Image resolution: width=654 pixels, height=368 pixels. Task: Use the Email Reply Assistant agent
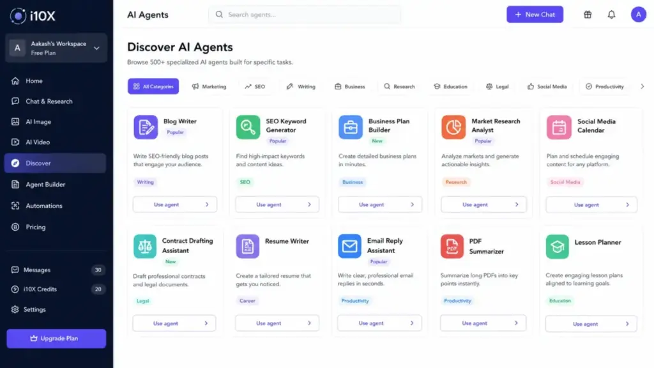click(x=379, y=323)
